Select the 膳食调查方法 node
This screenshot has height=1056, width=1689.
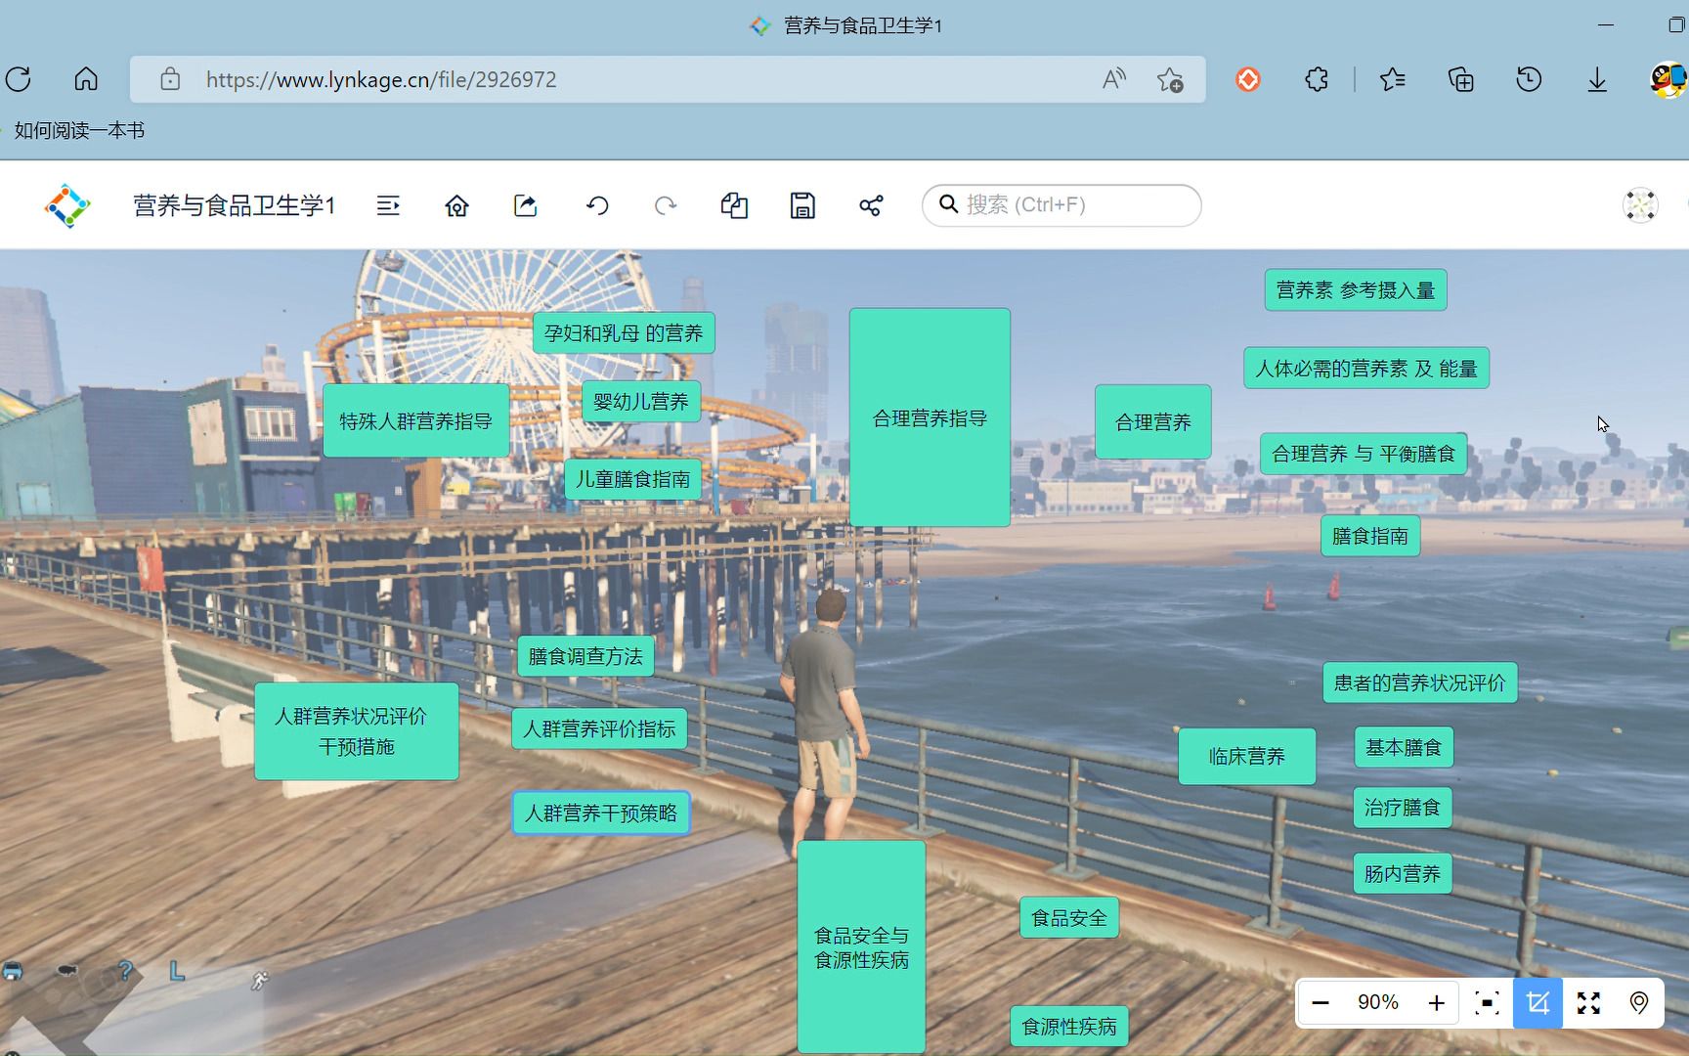point(585,656)
